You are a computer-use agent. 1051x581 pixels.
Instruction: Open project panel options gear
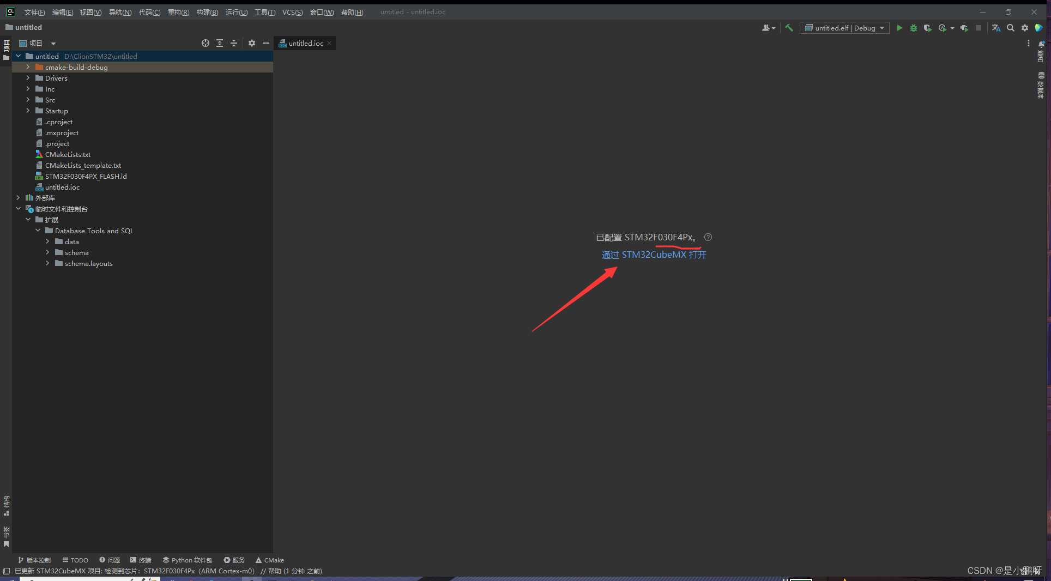click(x=252, y=43)
